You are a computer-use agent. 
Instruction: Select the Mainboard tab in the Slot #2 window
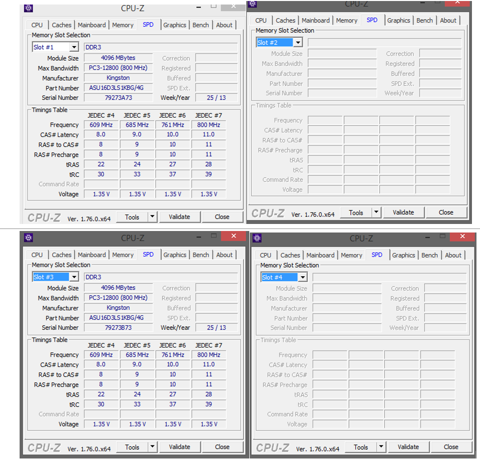click(x=316, y=21)
